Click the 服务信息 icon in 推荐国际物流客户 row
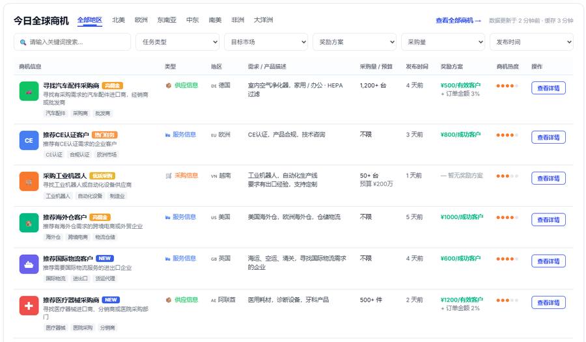586x342 pixels. click(168, 259)
